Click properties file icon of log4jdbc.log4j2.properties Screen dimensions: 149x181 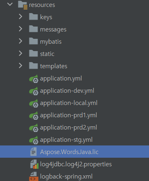pyautogui.click(x=34, y=164)
